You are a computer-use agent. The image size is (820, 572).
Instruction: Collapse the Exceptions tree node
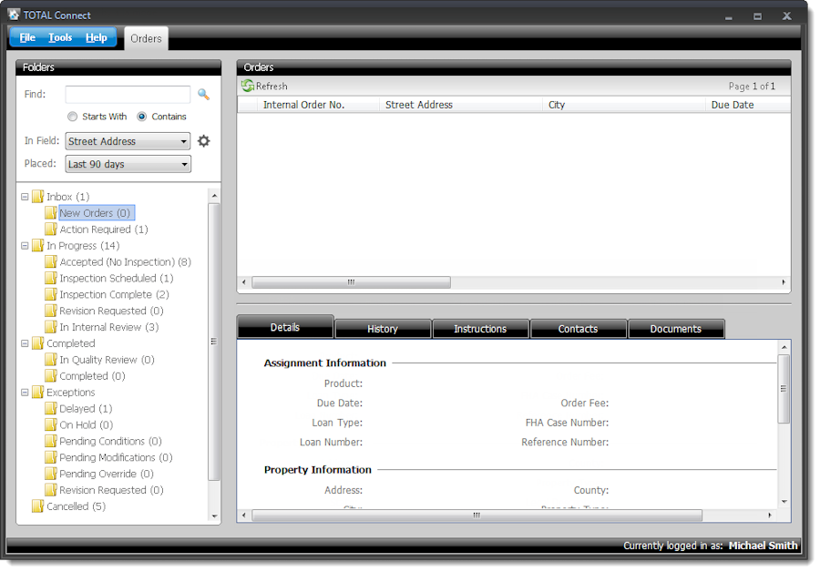[x=25, y=393]
